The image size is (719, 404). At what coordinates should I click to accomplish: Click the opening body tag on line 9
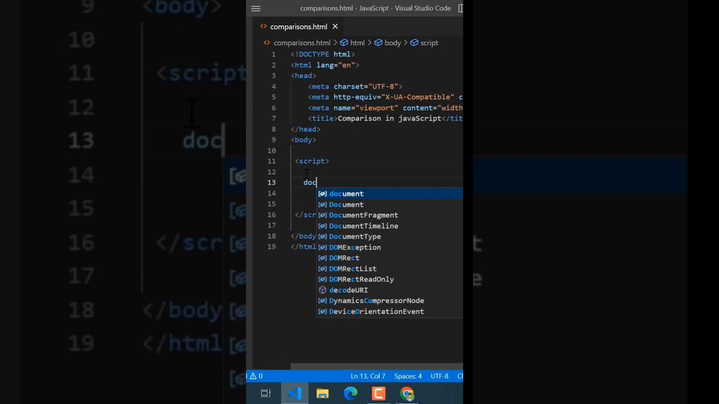303,140
